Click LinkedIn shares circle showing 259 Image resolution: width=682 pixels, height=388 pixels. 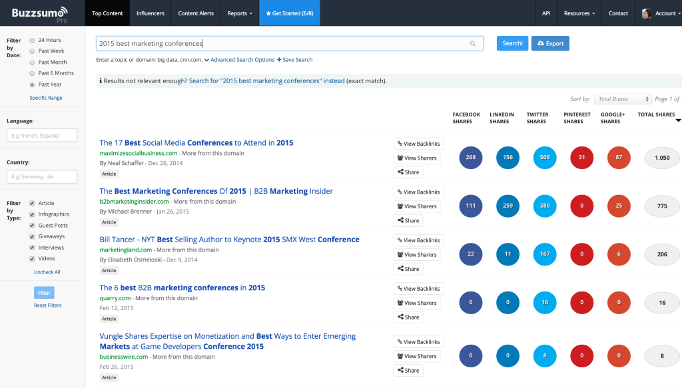coord(508,206)
